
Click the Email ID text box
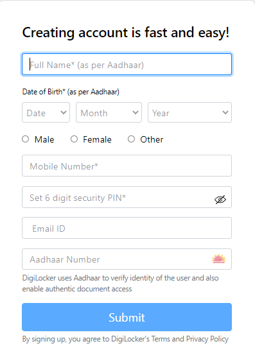tap(127, 228)
